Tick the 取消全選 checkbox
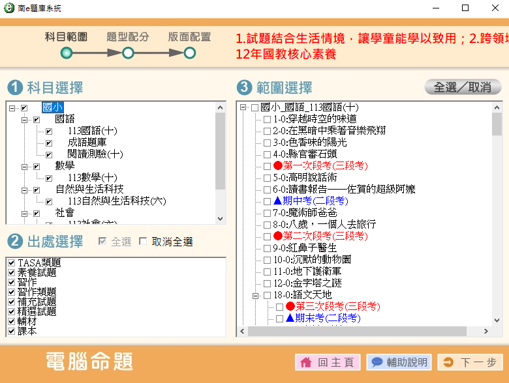 143,242
